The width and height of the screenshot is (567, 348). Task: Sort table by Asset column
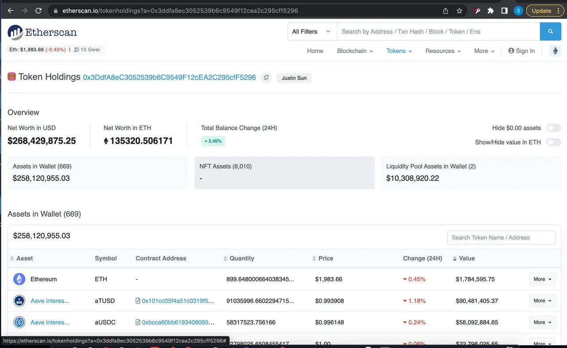click(x=22, y=258)
